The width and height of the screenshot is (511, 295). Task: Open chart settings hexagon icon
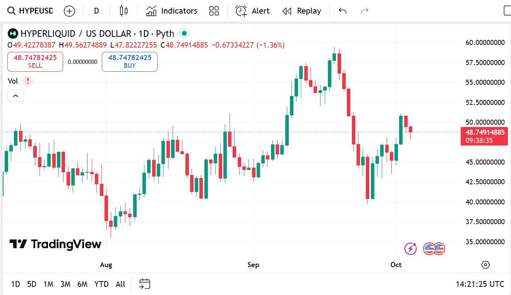[485, 265]
